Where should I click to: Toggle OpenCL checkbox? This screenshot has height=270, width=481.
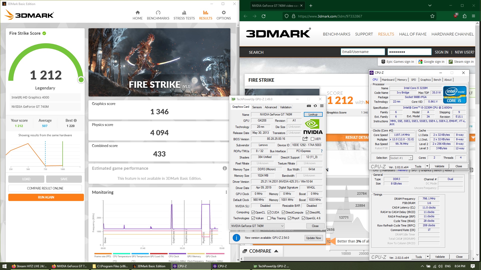(253, 212)
